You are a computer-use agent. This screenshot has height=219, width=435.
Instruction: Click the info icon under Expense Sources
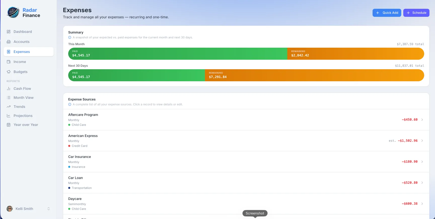[x=70, y=104]
